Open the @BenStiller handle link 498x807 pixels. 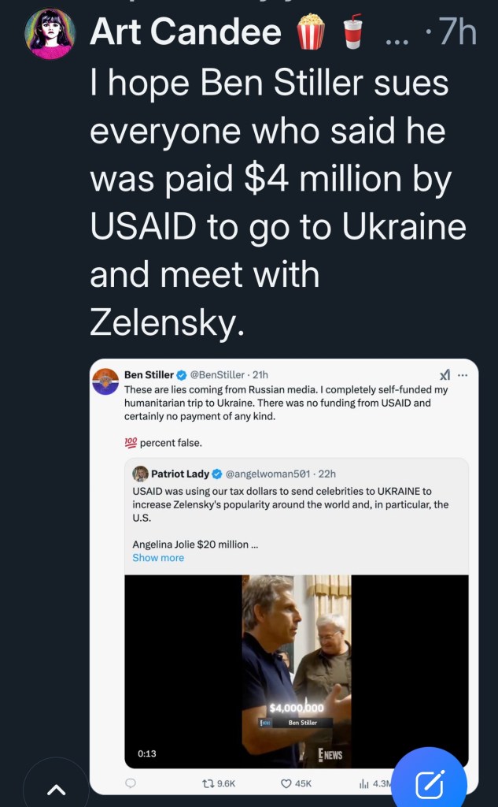pyautogui.click(x=218, y=375)
